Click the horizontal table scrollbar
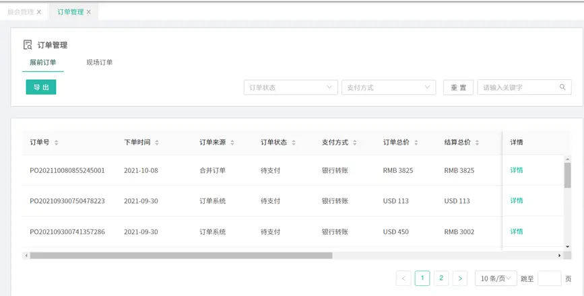 click(x=182, y=256)
